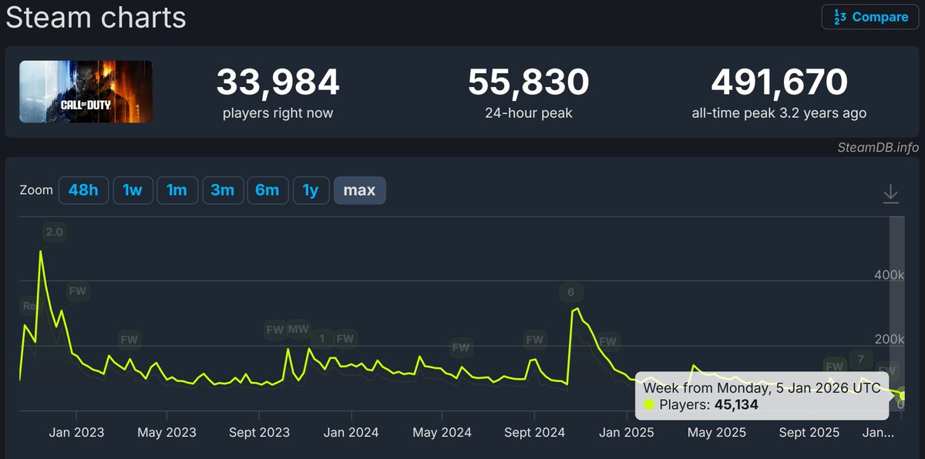Set chart zoom to 3m
This screenshot has height=459, width=925.
[223, 190]
